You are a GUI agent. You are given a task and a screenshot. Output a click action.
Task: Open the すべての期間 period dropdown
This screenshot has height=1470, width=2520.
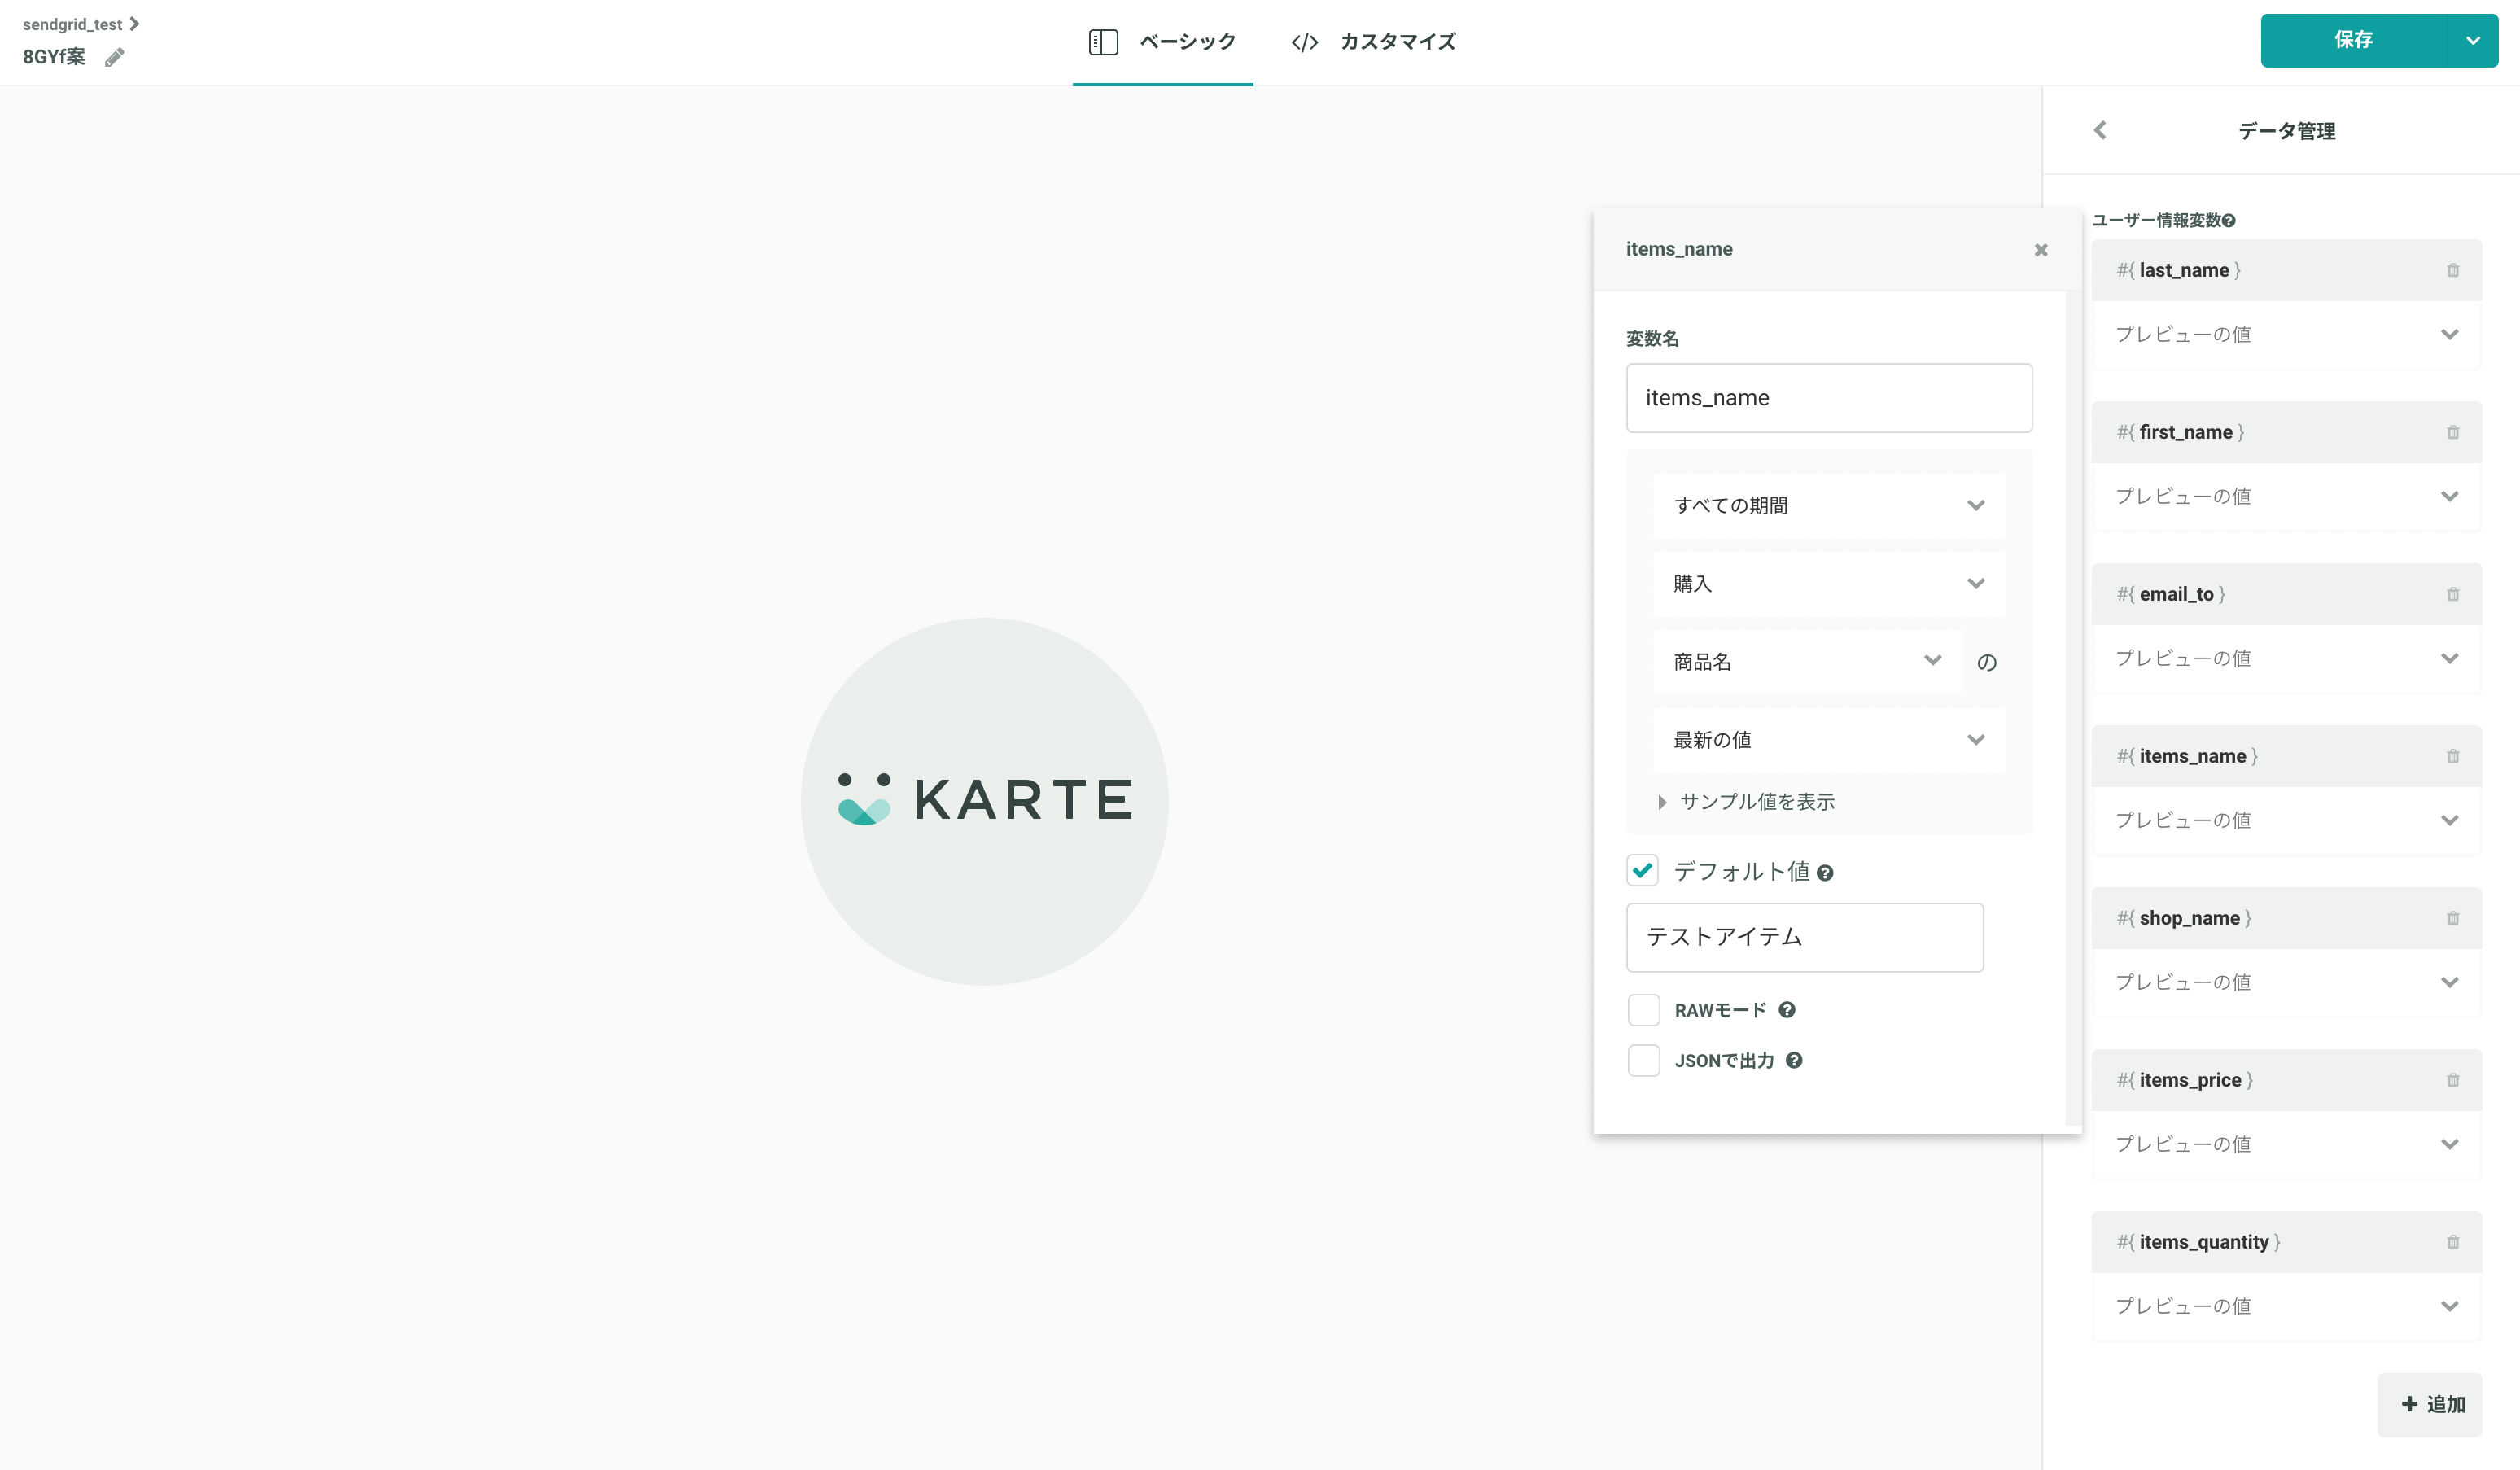[x=1829, y=506]
